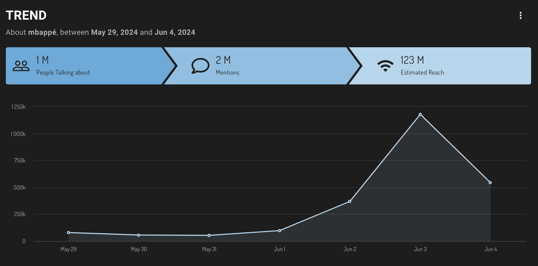
Task: Click the '1 M' people count
Action: pos(42,60)
